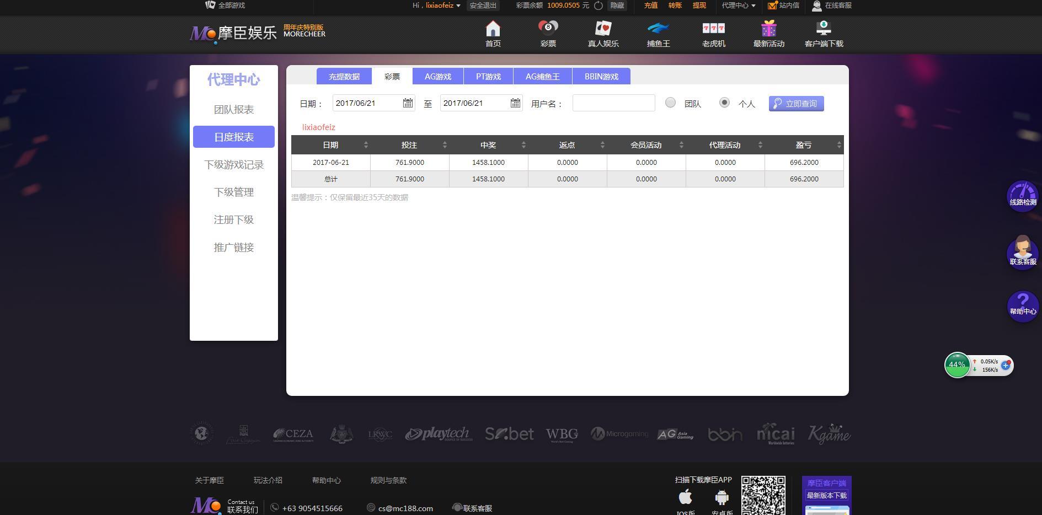
Task: Switch to the AG游戏 tab
Action: 437,76
